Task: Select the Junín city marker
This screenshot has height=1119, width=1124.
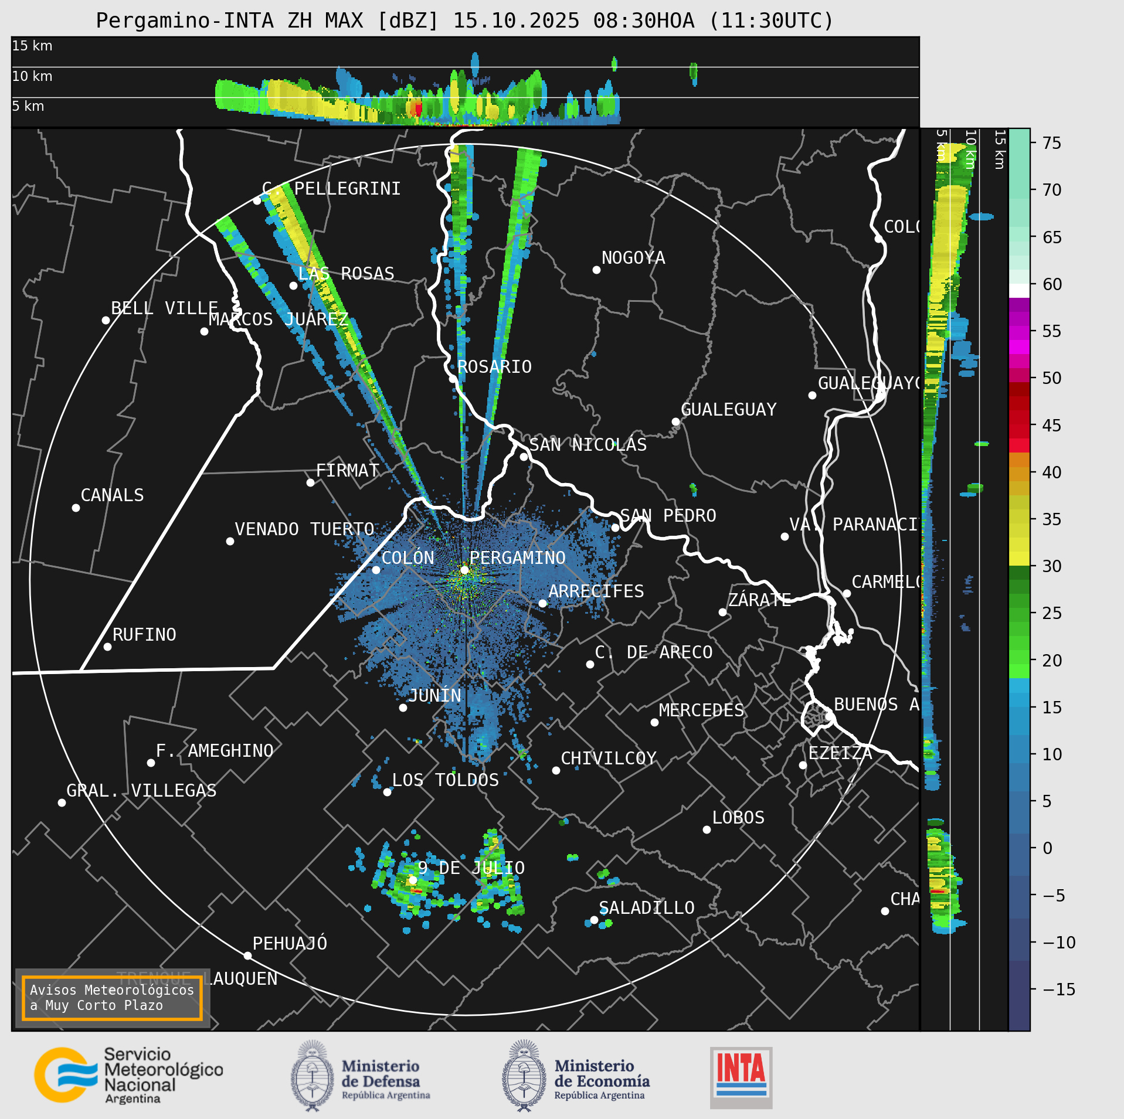Action: (403, 708)
